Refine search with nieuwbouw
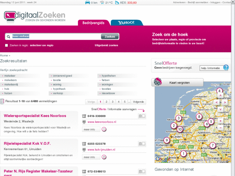 [x=108, y=93]
